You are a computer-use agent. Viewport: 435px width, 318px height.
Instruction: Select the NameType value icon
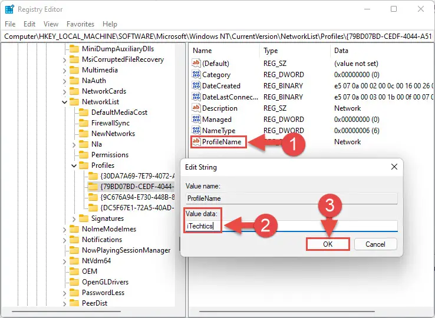tap(196, 130)
